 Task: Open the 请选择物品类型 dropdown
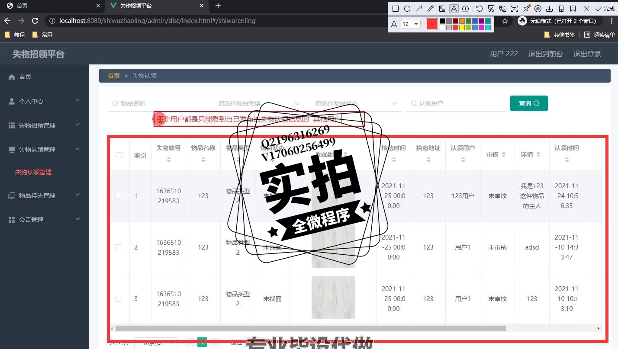pyautogui.click(x=259, y=103)
